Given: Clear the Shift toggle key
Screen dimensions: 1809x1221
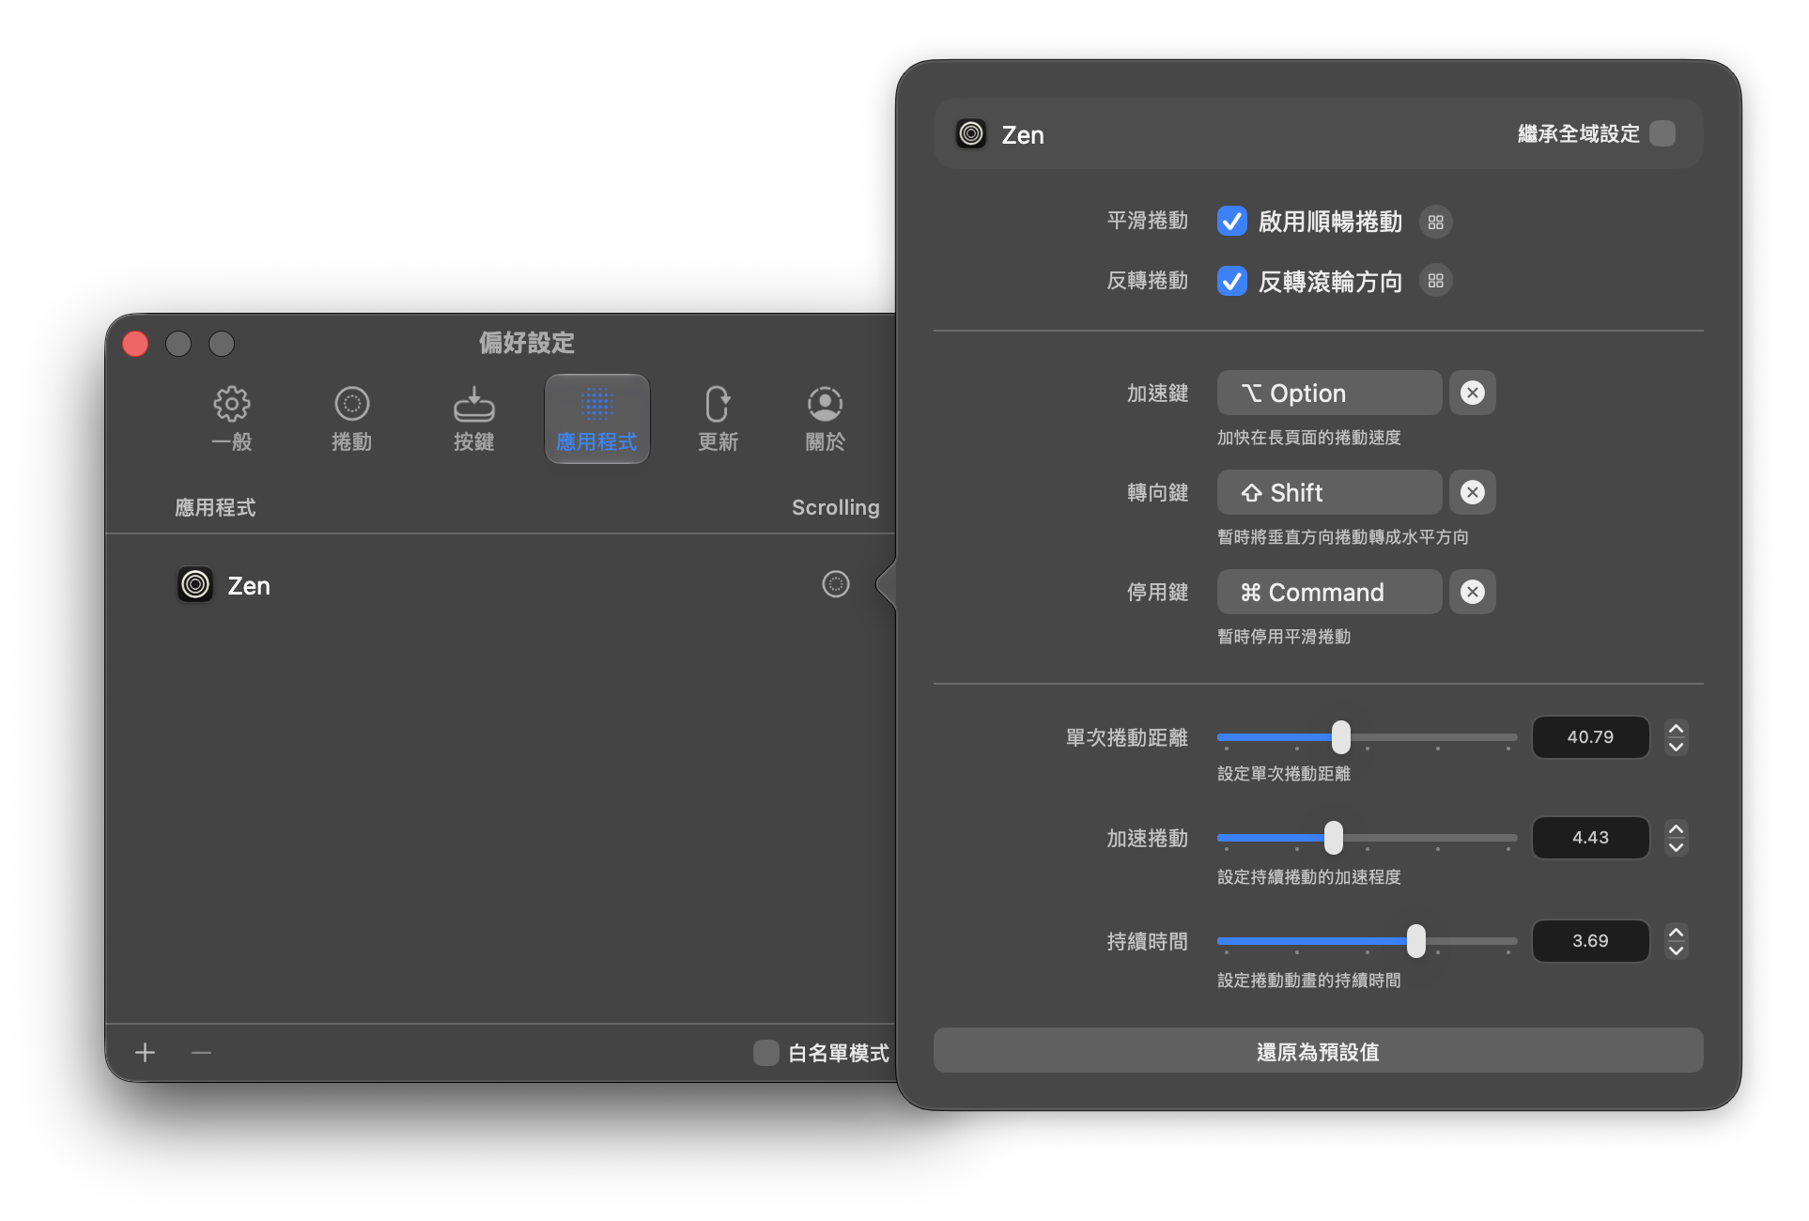Looking at the screenshot, I should point(1473,492).
